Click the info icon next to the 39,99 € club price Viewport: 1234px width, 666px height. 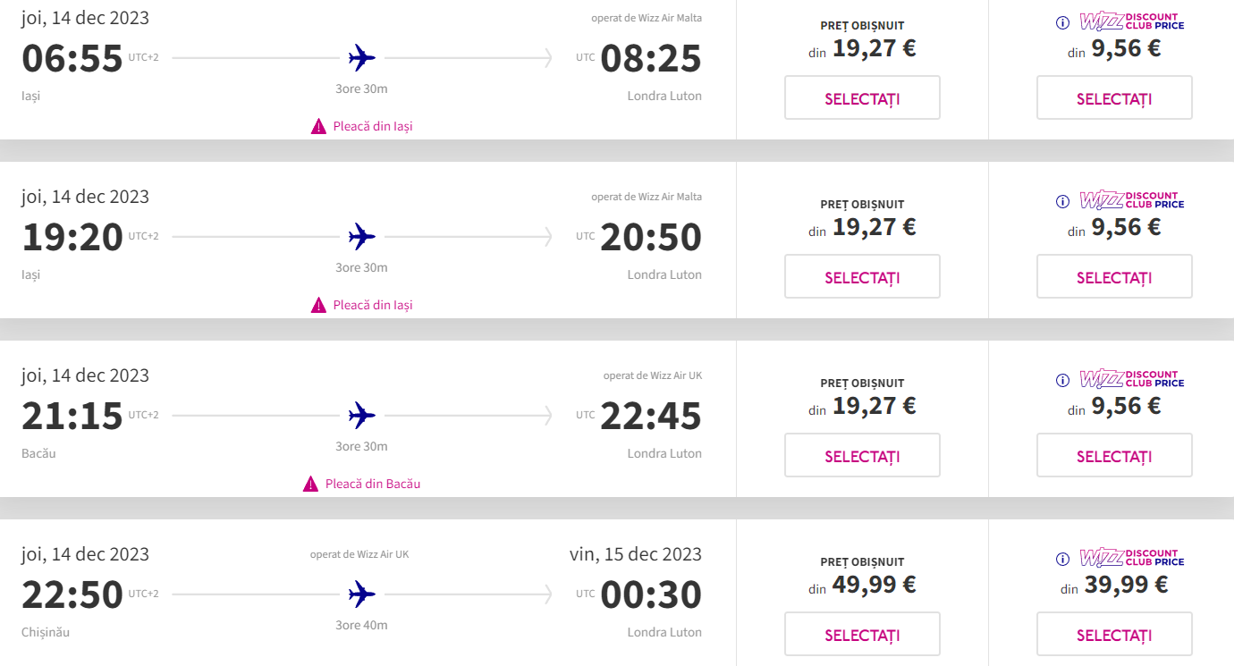point(1062,559)
